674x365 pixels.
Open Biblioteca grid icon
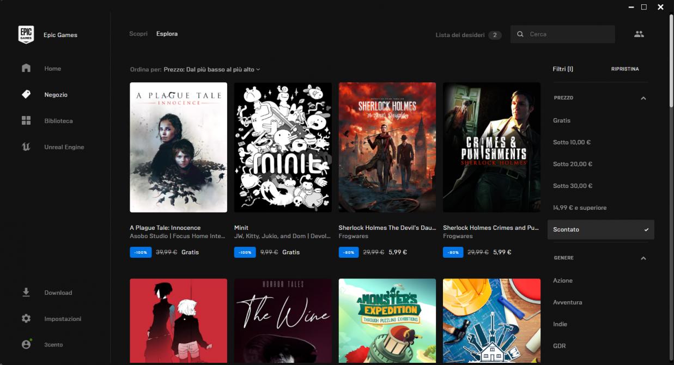pos(26,121)
